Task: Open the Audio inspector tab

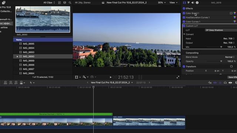Action: click(x=193, y=3)
